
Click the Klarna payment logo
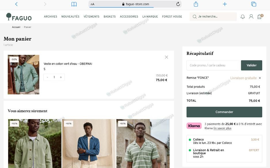pos(194,126)
